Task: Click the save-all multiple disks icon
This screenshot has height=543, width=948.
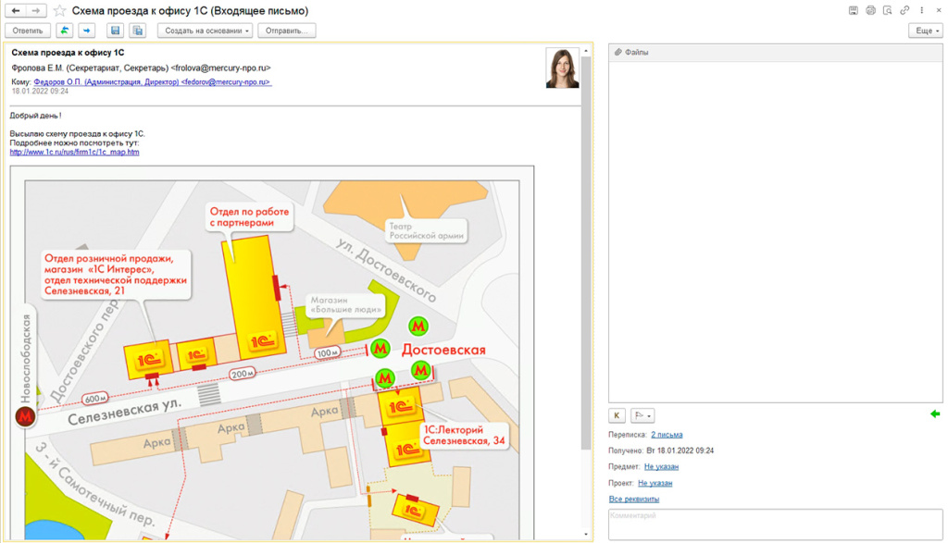Action: pyautogui.click(x=137, y=31)
